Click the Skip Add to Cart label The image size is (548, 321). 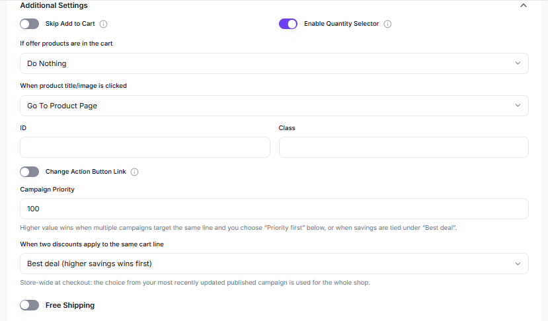pos(70,23)
